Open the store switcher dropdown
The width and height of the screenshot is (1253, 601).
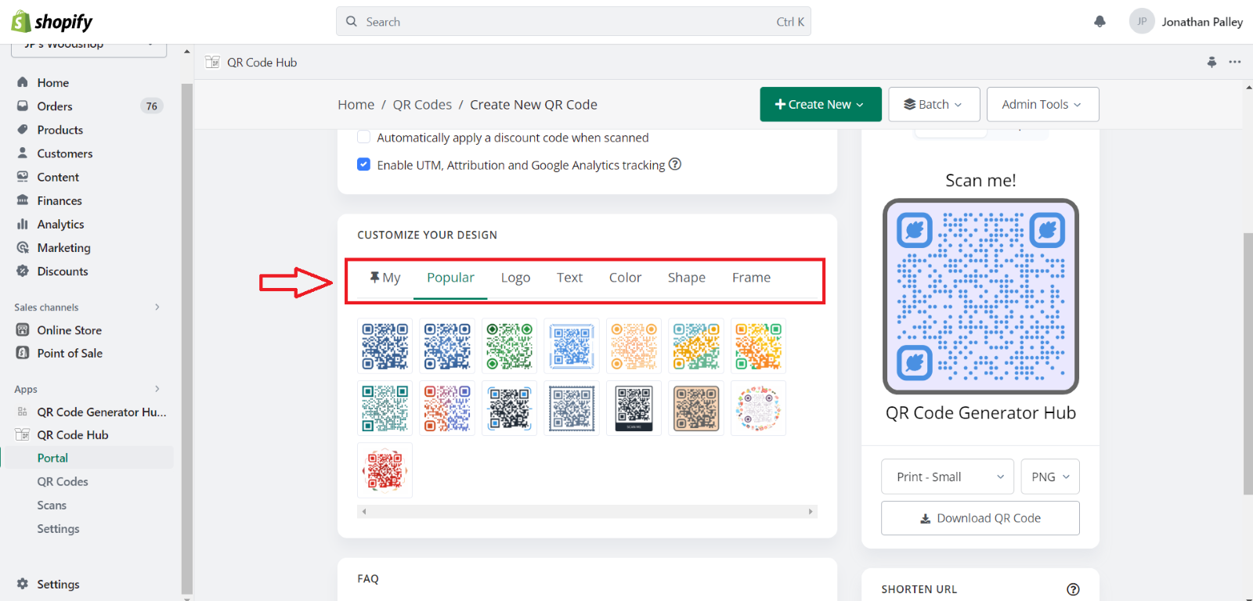tap(88, 49)
